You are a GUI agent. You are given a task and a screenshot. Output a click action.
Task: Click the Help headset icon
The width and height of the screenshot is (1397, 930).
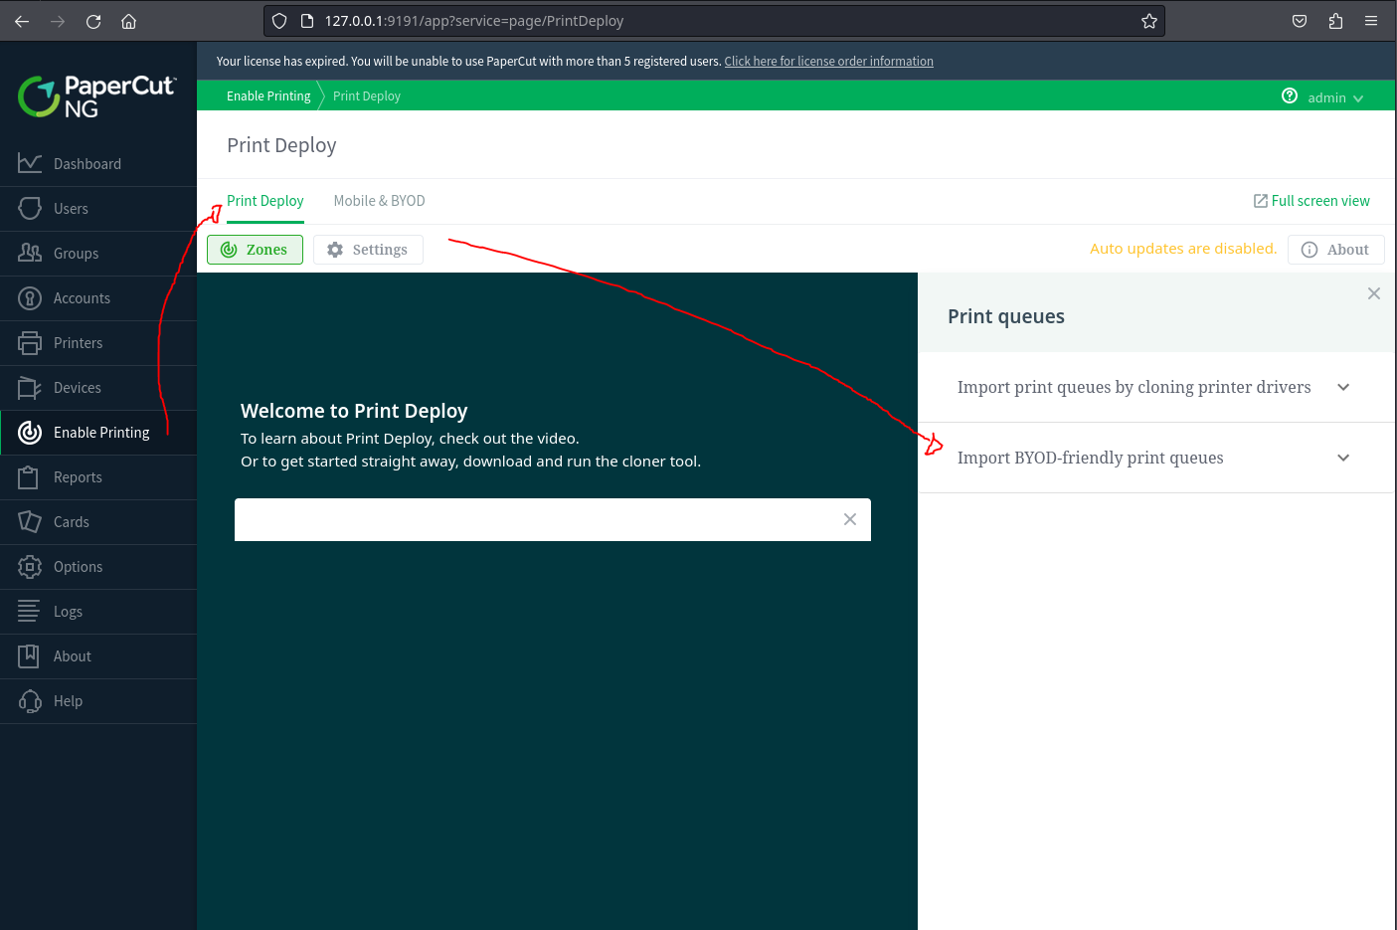click(30, 700)
